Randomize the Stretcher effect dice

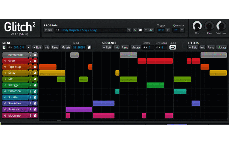pyautogui.click(x=35, y=103)
